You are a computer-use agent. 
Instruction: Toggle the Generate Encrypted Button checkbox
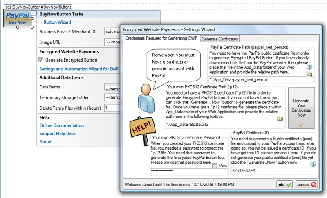(x=41, y=60)
